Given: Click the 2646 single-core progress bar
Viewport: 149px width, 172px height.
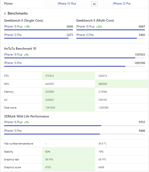Looking at the screenshot, I should [39, 30].
